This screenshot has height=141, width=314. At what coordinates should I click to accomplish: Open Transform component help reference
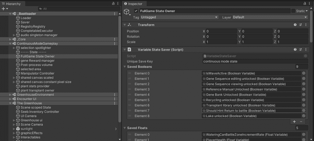tap(295, 25)
